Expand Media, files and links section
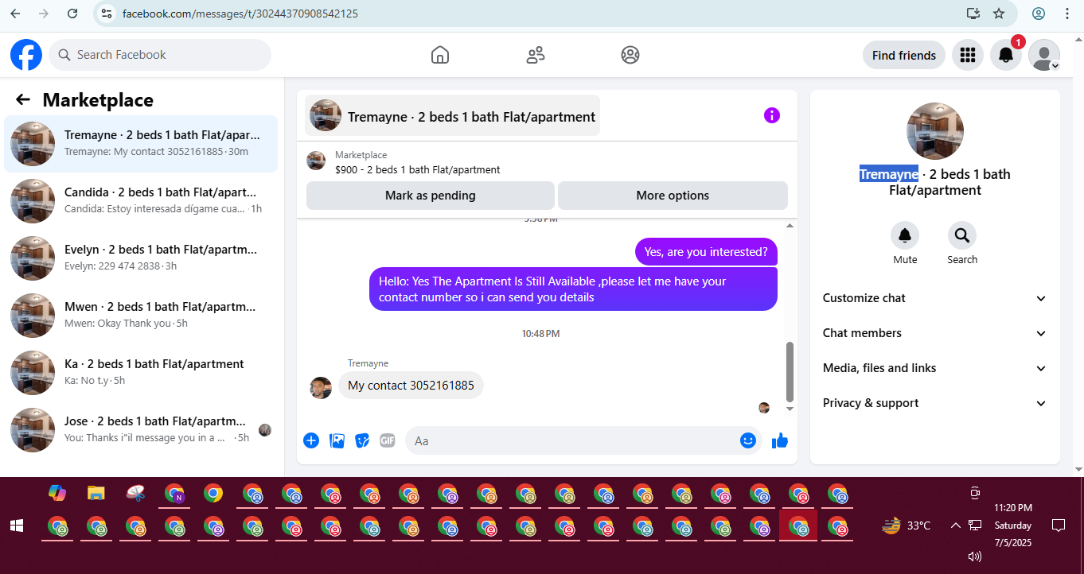Image resolution: width=1084 pixels, height=574 pixels. pyautogui.click(x=935, y=368)
